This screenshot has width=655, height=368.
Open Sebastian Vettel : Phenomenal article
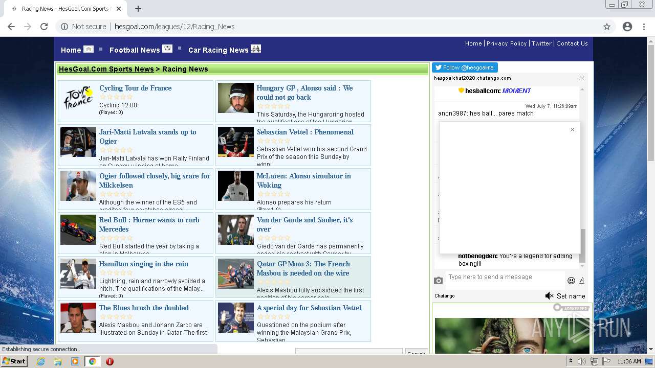pos(305,132)
